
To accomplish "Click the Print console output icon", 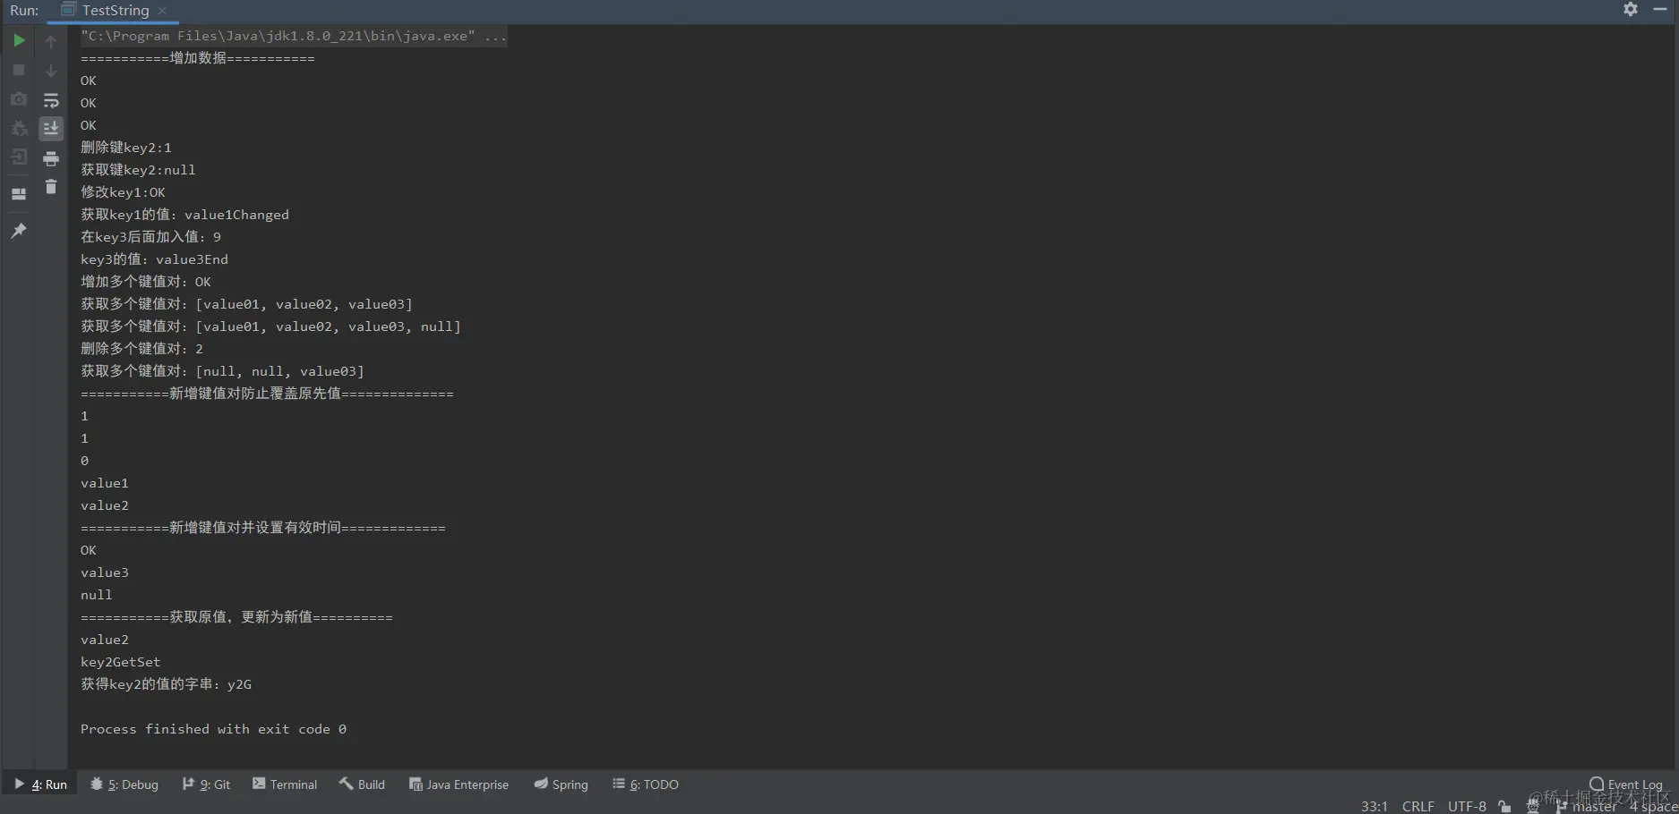I will click(x=51, y=158).
